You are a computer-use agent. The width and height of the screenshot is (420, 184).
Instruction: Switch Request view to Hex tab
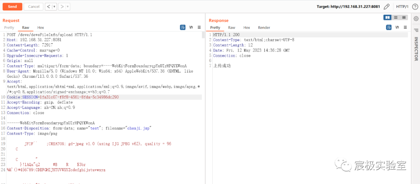tap(40, 28)
